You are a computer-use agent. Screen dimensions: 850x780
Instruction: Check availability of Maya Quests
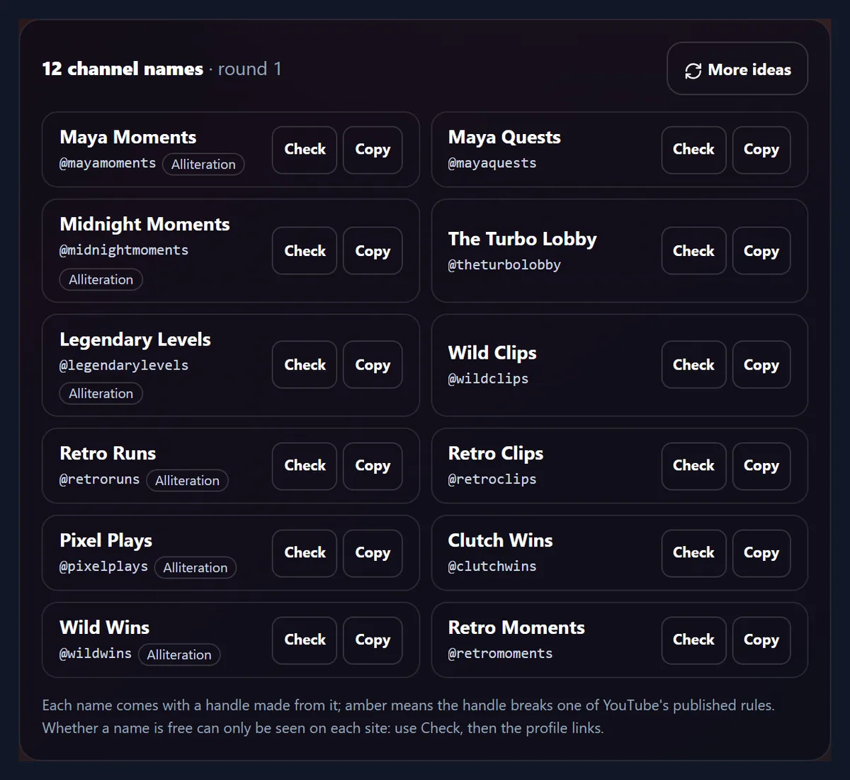(x=693, y=150)
